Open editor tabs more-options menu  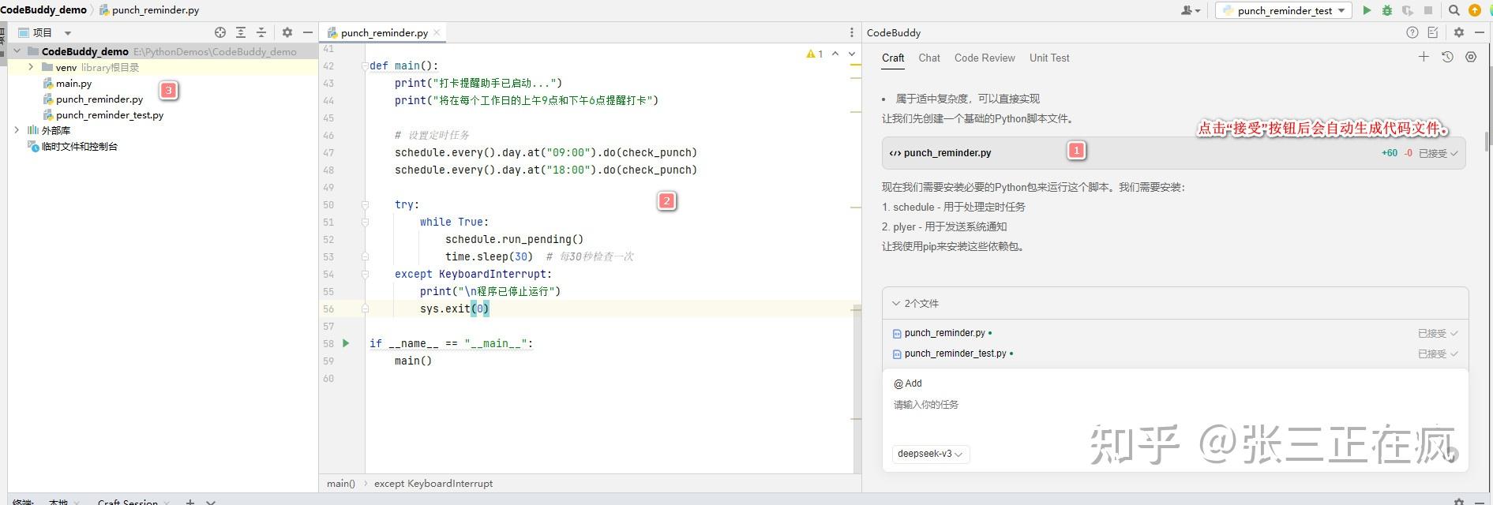pos(851,32)
